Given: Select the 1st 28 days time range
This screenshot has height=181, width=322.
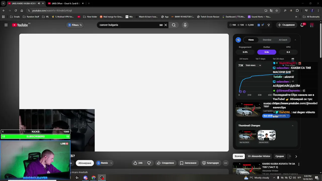Looking at the screenshot, I should point(278,59).
